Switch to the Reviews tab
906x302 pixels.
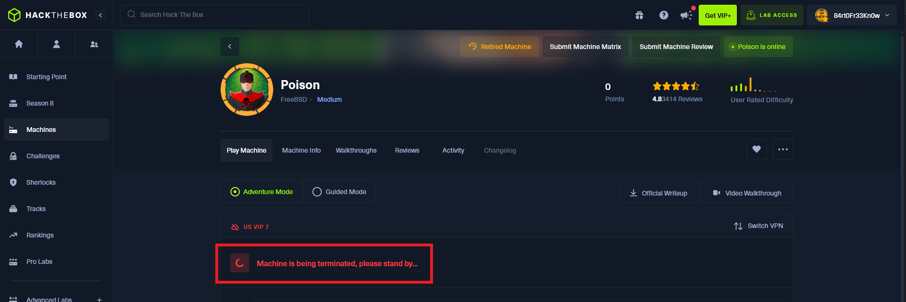click(x=407, y=150)
